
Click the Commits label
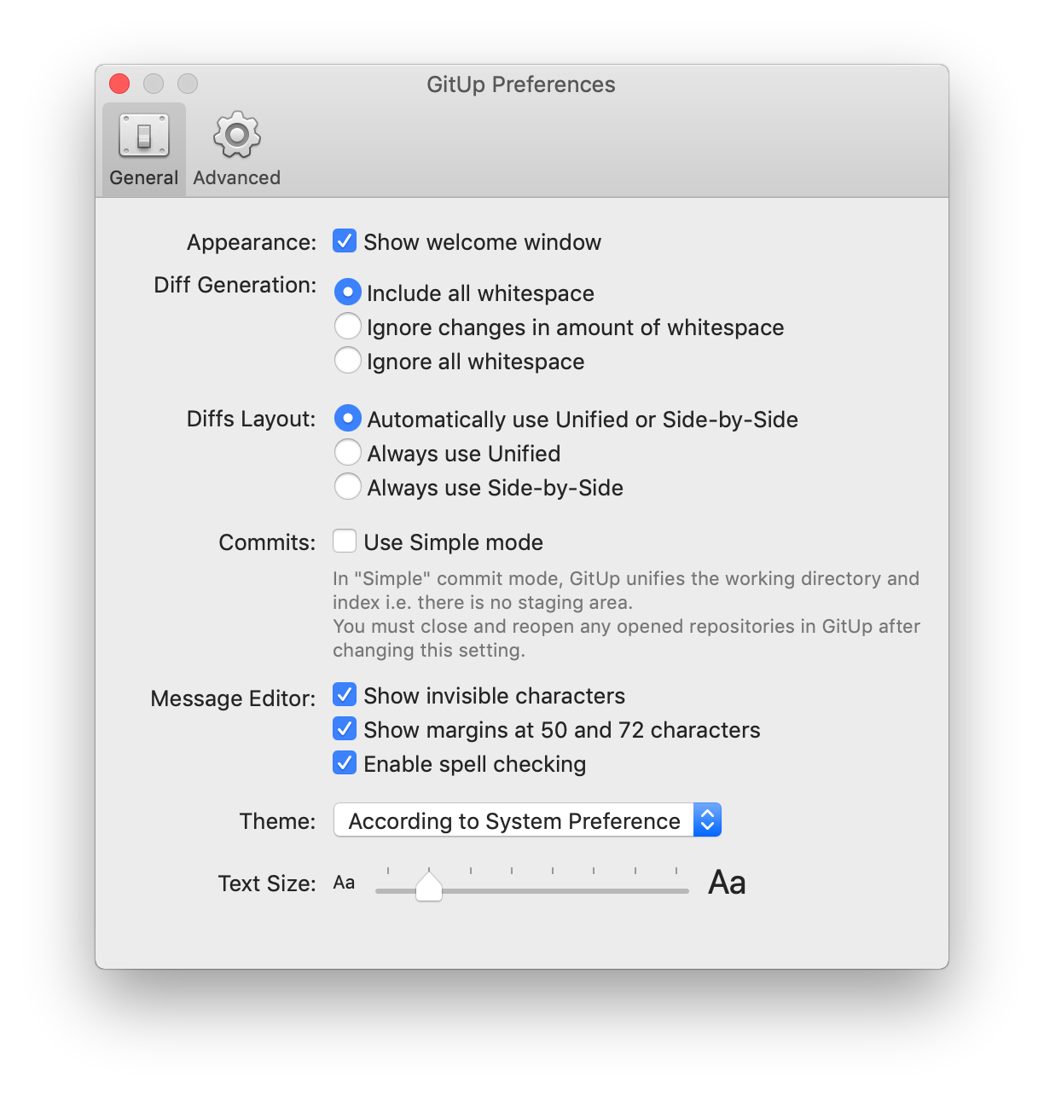(x=268, y=542)
